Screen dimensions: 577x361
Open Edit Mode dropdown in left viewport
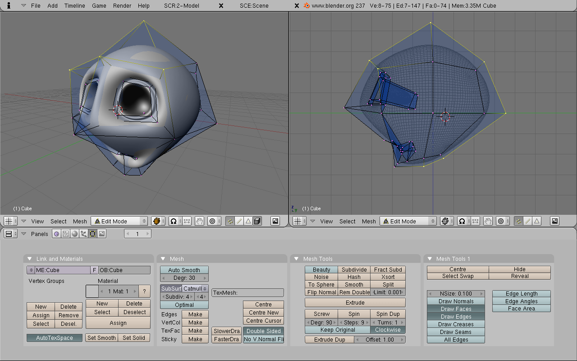pyautogui.click(x=119, y=221)
